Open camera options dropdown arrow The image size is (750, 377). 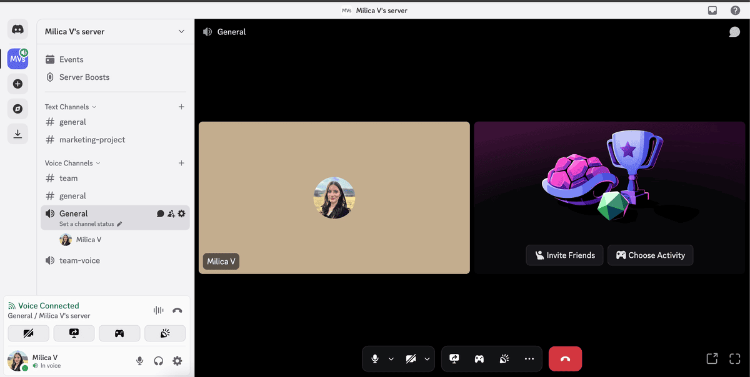427,359
